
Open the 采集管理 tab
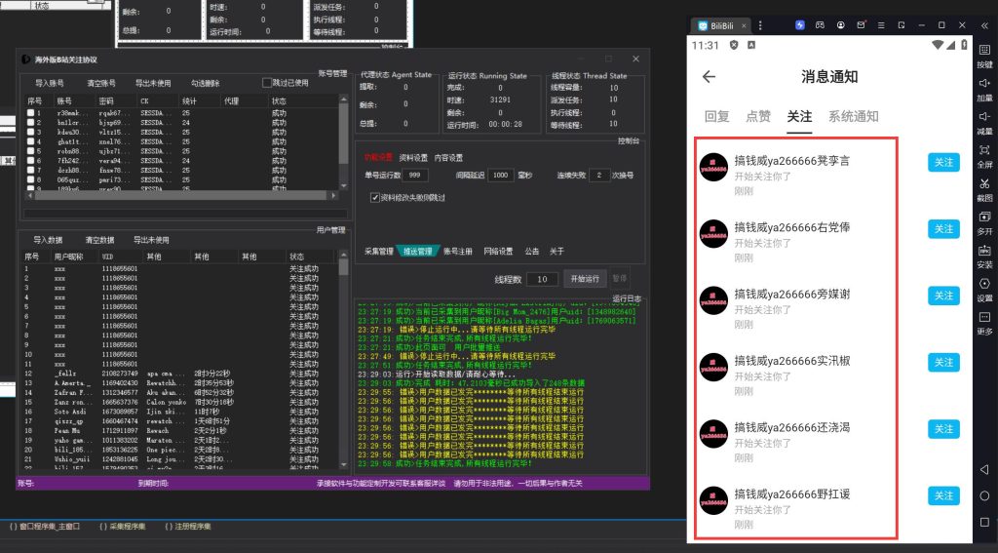(x=379, y=251)
